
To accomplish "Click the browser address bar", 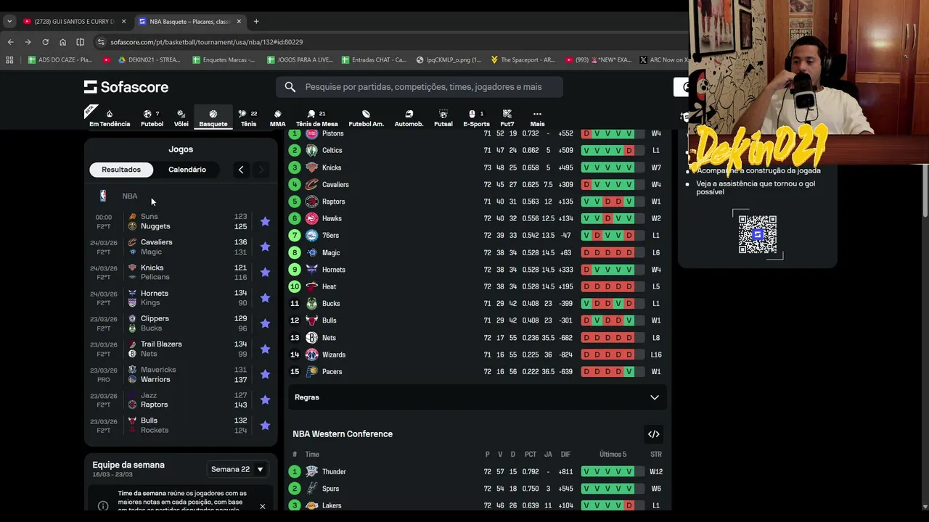I will (x=392, y=42).
